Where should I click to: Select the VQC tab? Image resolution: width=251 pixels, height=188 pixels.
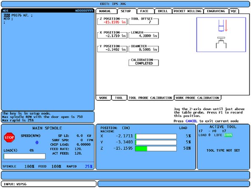(x=234, y=11)
